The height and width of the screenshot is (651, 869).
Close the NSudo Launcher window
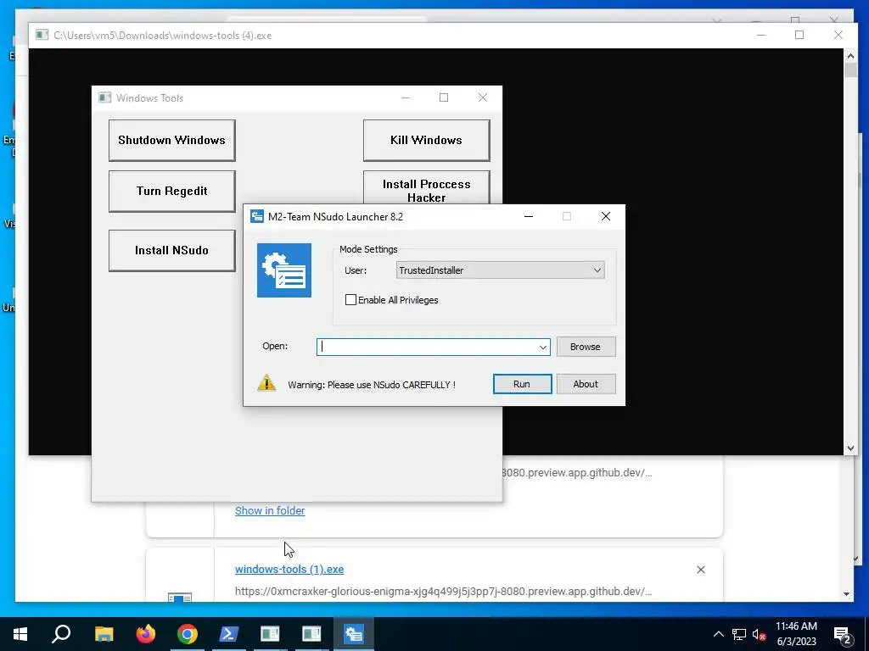point(606,216)
